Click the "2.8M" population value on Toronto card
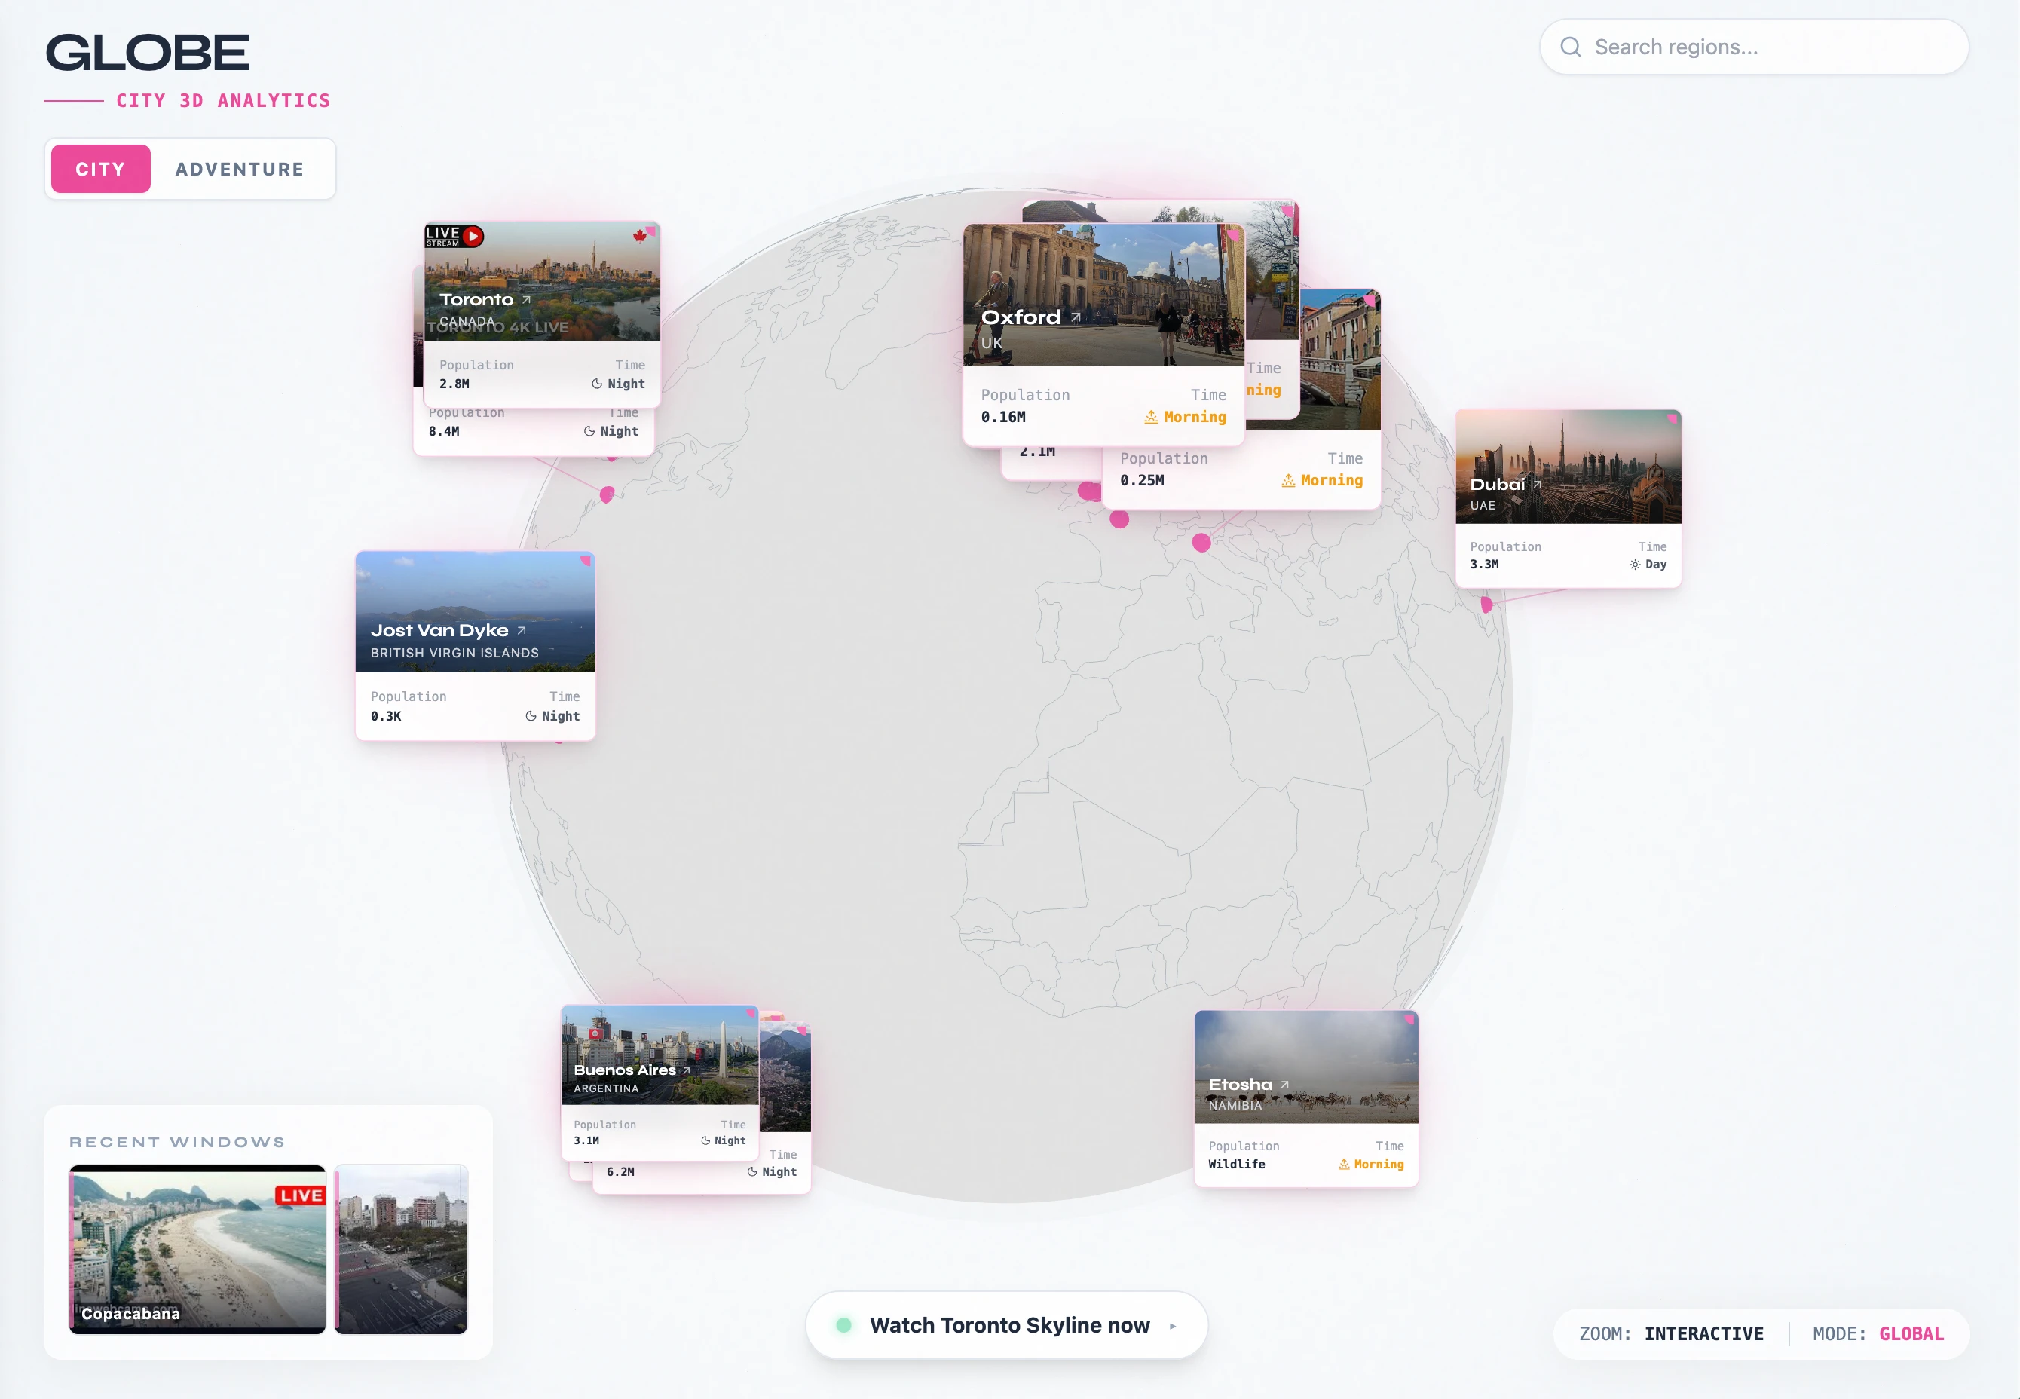The height and width of the screenshot is (1399, 2020). click(x=454, y=384)
